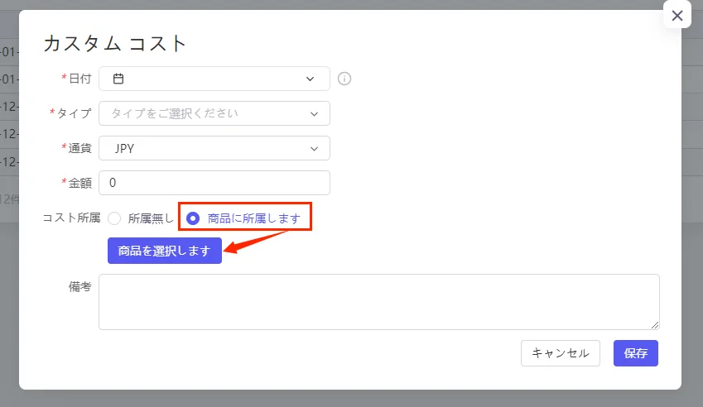Click the info icon next to 日付
The image size is (703, 407).
(344, 79)
